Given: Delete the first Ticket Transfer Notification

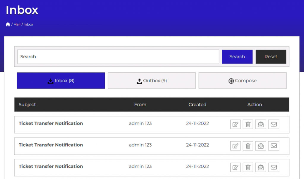Looking at the screenshot, I should pyautogui.click(x=248, y=124).
